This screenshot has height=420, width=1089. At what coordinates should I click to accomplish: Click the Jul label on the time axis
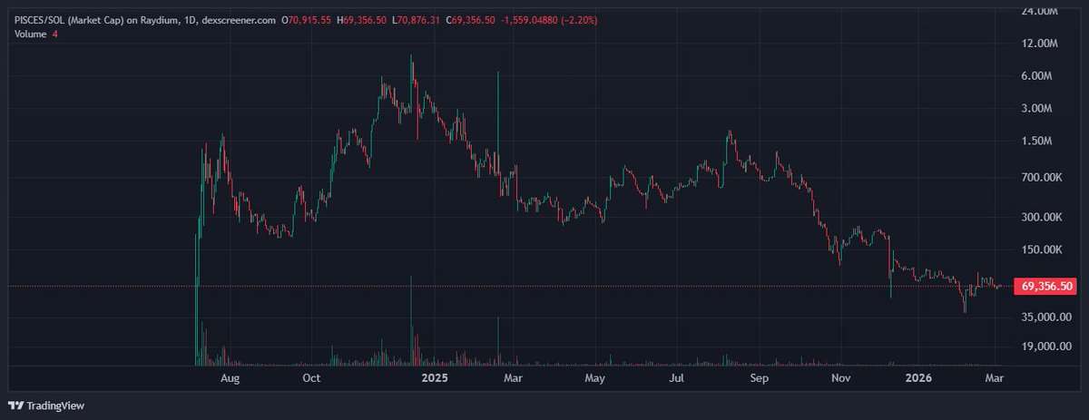click(x=678, y=376)
